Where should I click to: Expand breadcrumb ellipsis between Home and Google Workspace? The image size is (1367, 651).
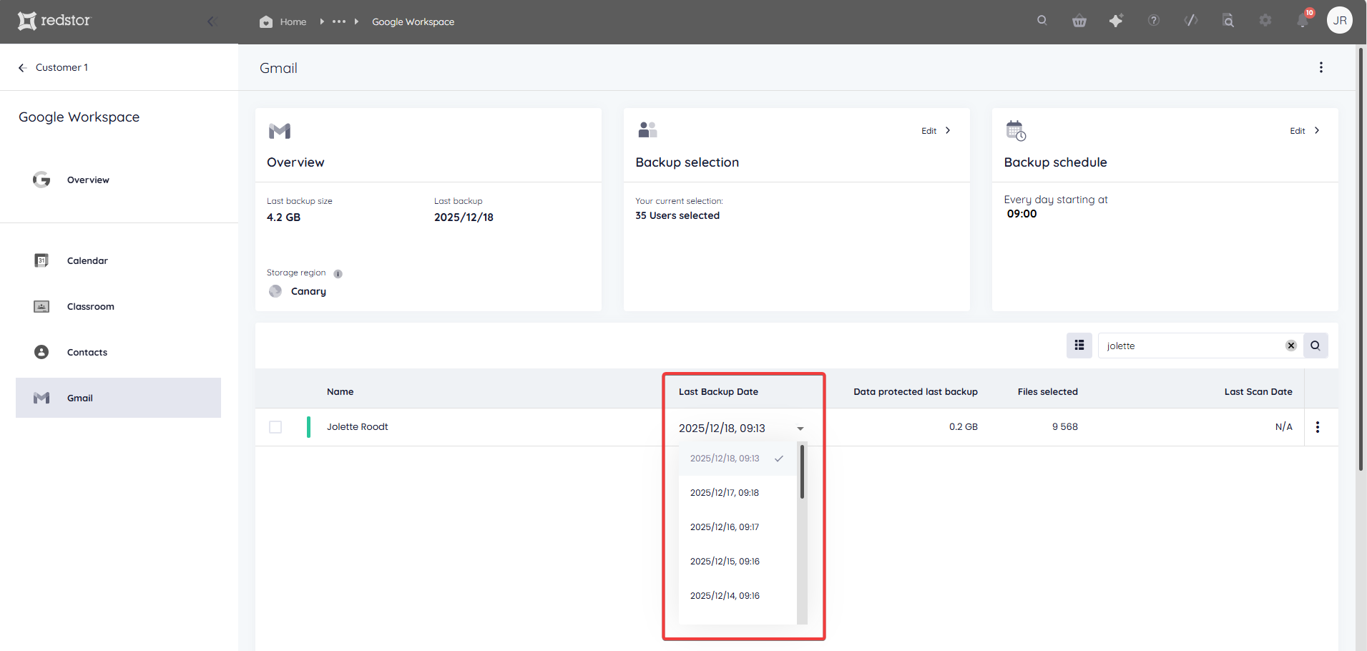click(x=339, y=21)
